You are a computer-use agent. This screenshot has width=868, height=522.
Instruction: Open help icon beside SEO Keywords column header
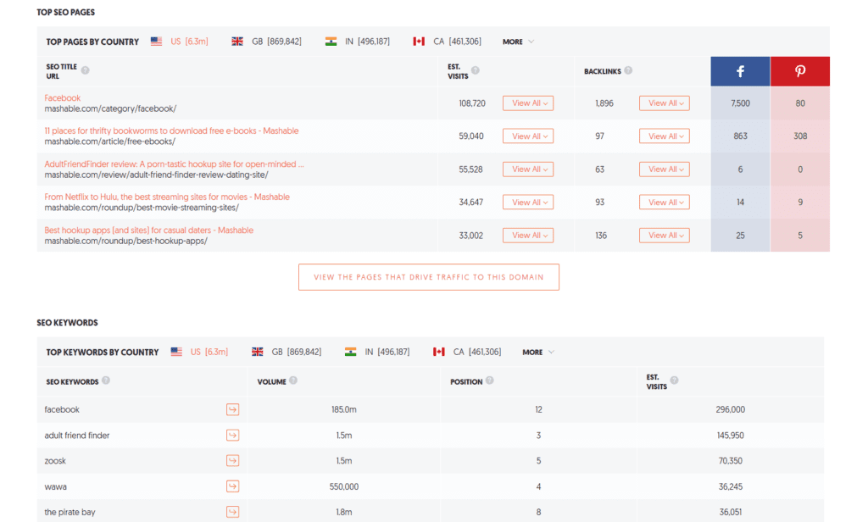(x=106, y=380)
